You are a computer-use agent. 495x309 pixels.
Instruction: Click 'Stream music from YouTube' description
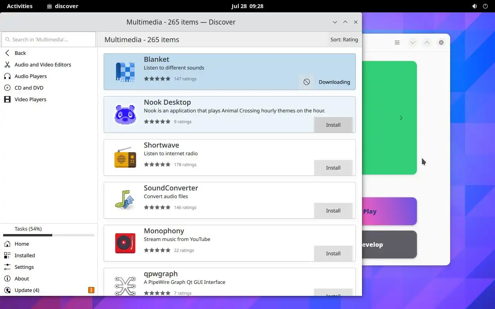tap(177, 239)
